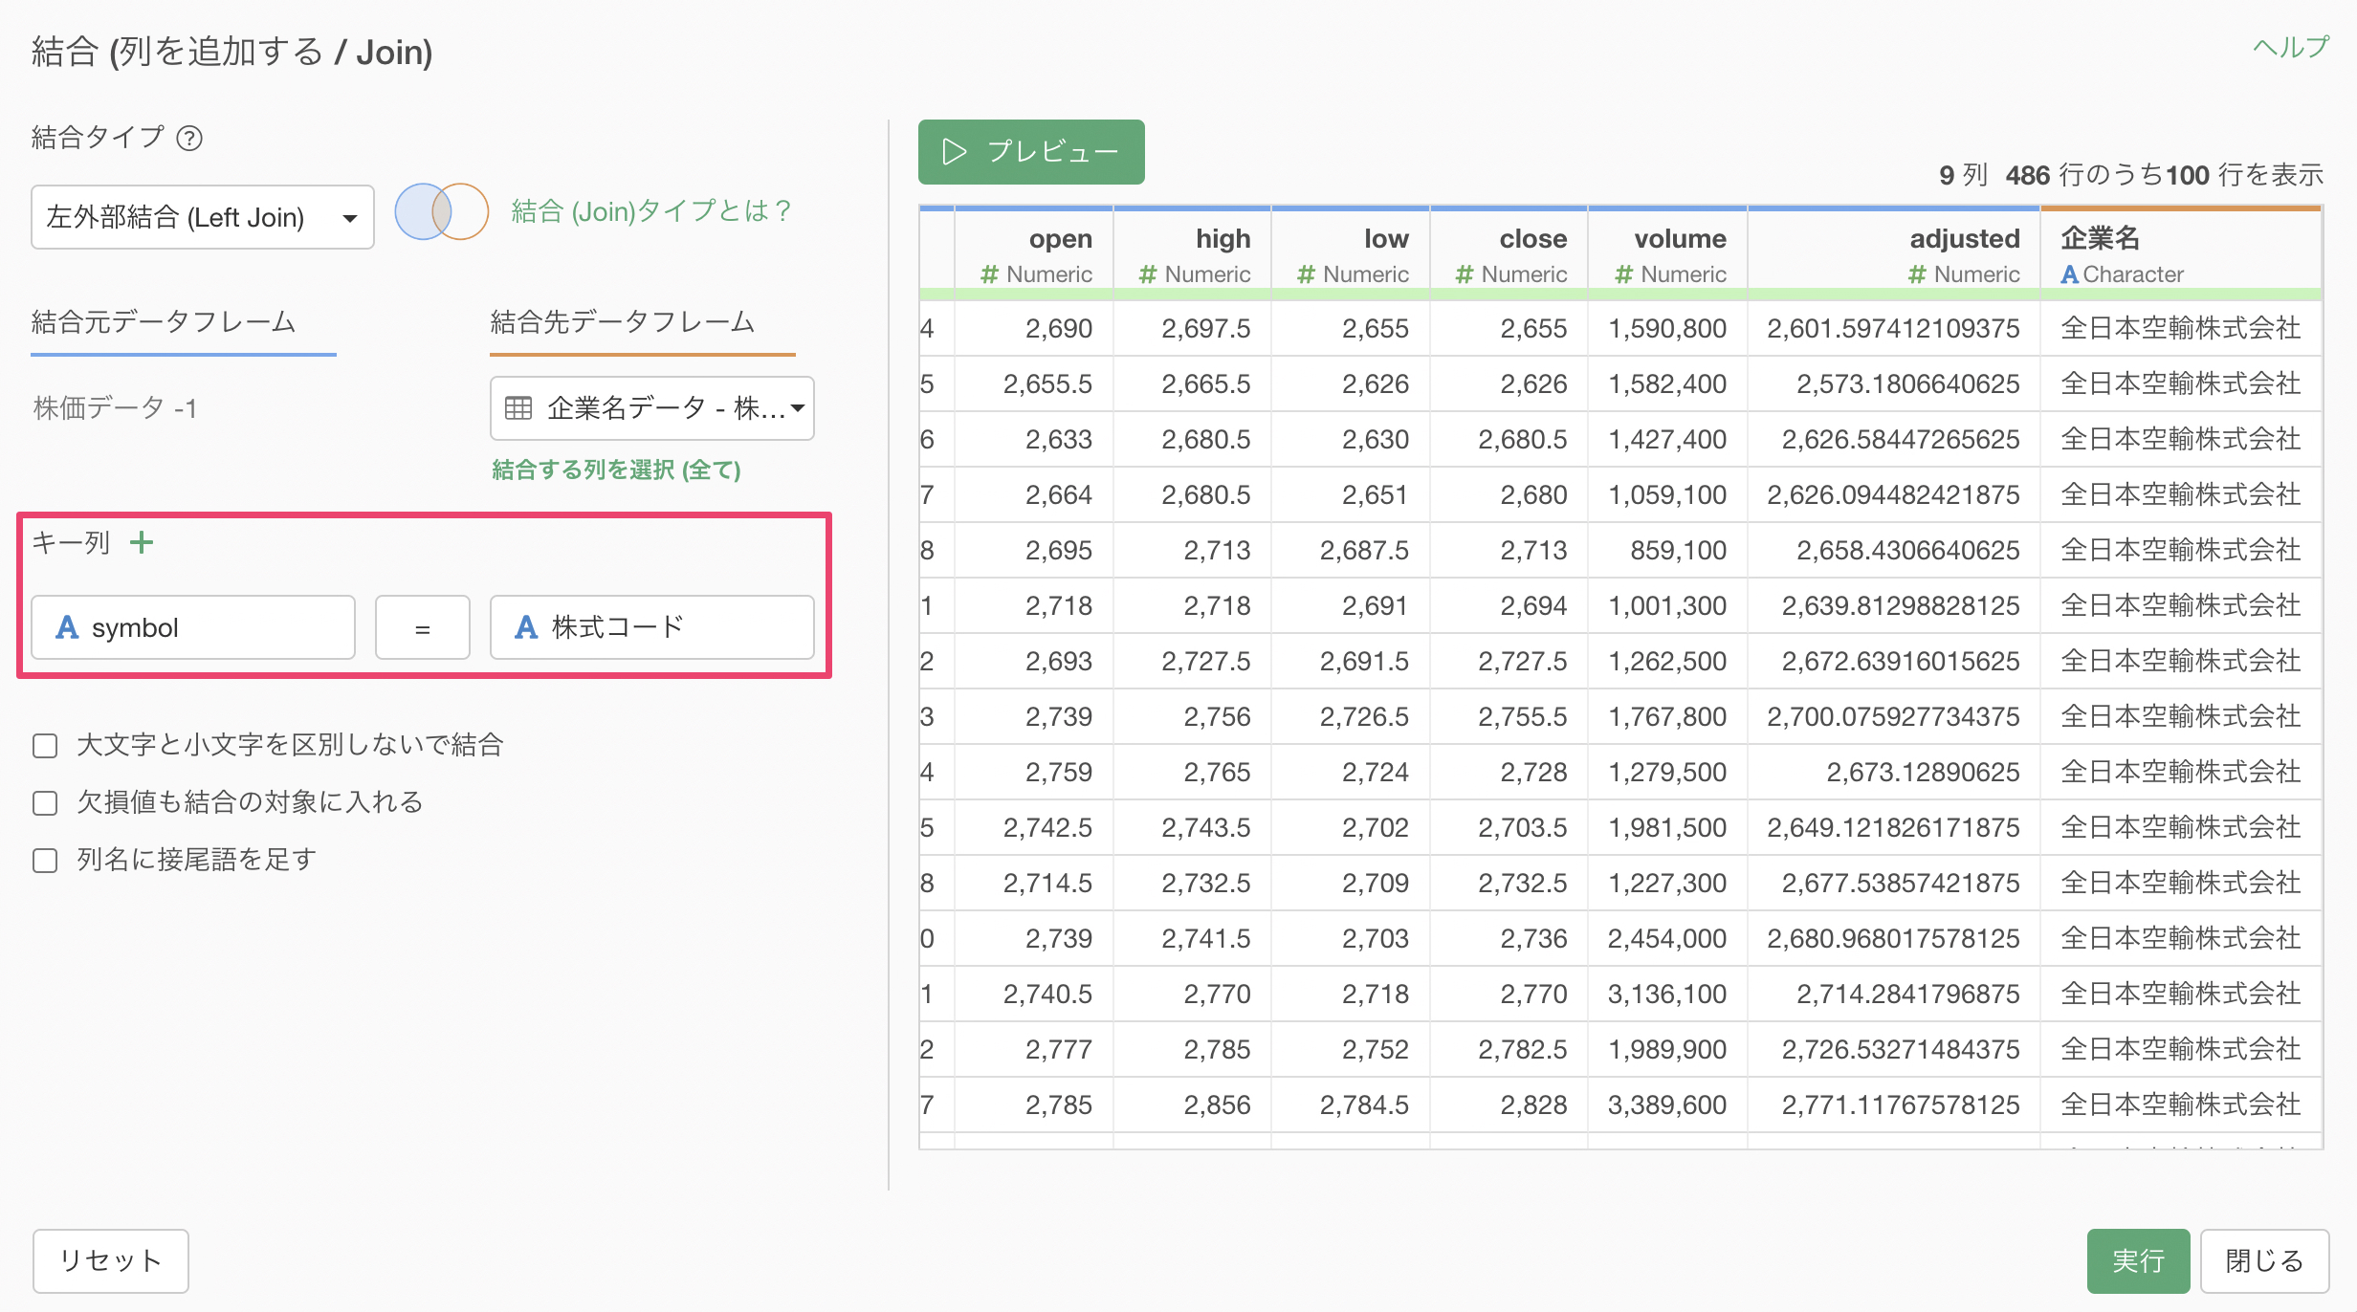Select the 結合元データフレーム tab
The image size is (2357, 1312).
(x=164, y=322)
